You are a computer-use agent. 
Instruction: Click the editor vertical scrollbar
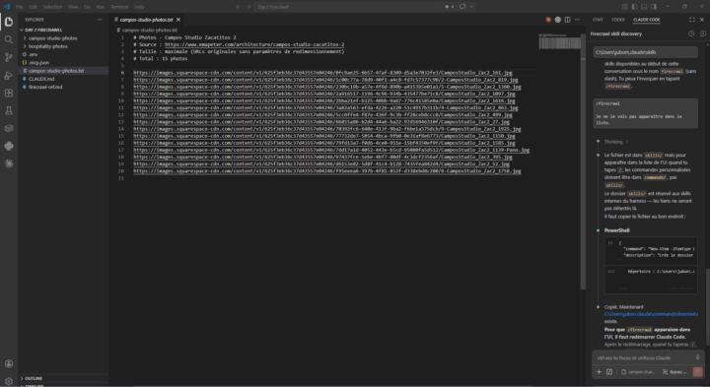[x=583, y=161]
